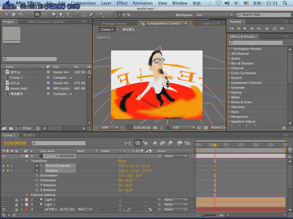
Task: Collapse the Transform group
Action: (x=27, y=161)
